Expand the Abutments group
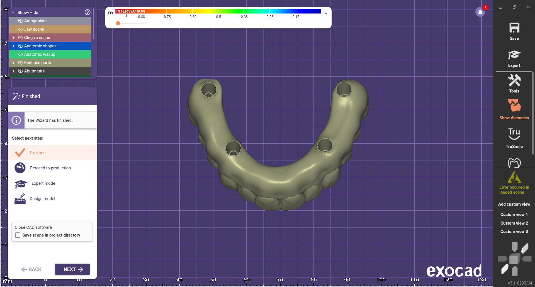535x287 pixels. [13, 71]
